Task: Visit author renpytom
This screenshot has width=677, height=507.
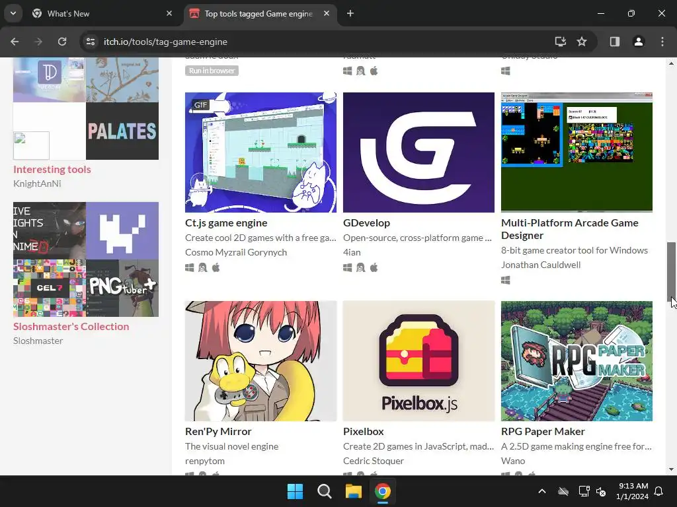Action: pos(205,461)
